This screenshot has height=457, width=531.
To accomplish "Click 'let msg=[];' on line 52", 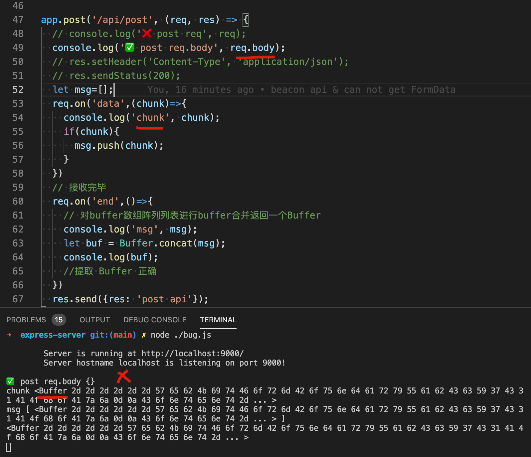I will (83, 89).
